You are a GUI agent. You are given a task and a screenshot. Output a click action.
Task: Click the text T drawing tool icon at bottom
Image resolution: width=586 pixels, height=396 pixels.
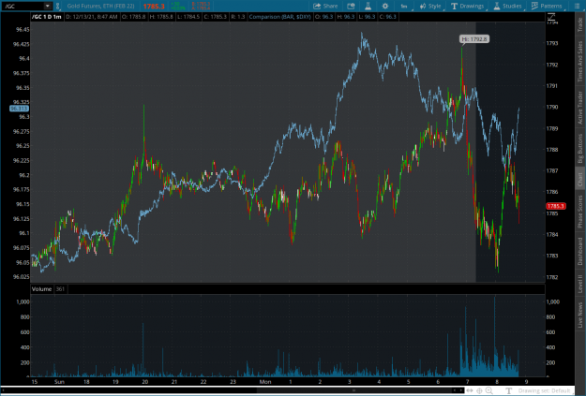[x=508, y=390]
